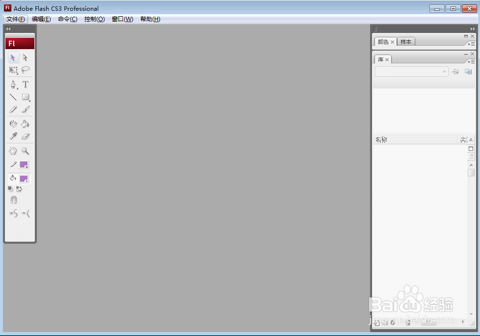Sort library by 名称 column header
Image resolution: width=480 pixels, height=336 pixels.
click(x=381, y=140)
